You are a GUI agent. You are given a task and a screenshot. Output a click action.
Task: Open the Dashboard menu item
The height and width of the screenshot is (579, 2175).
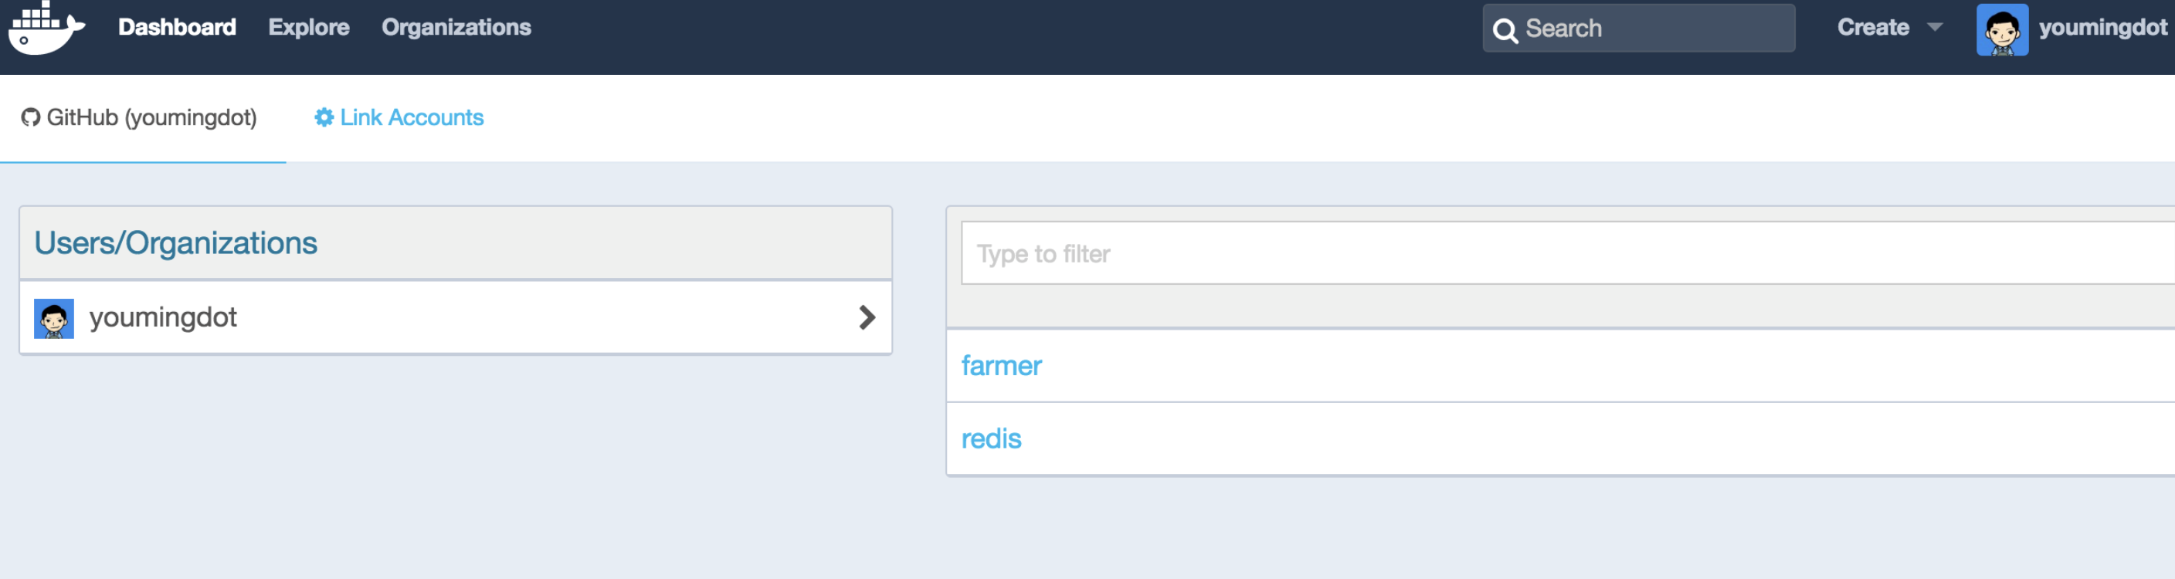pyautogui.click(x=178, y=28)
